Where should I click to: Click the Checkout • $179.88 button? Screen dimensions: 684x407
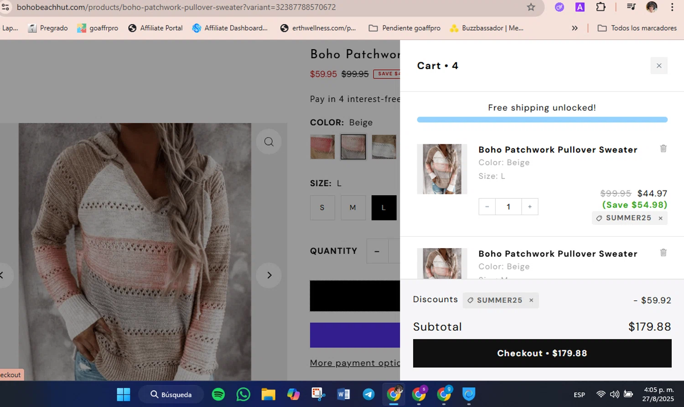tap(542, 353)
